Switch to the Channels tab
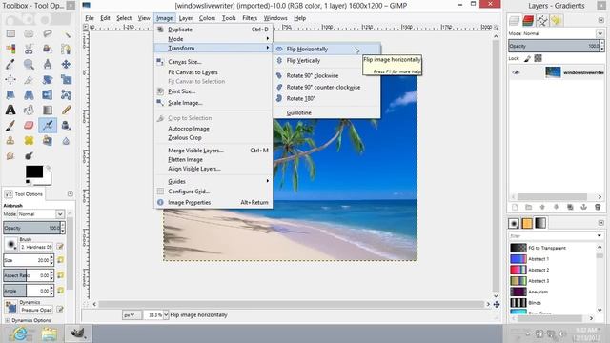The height and width of the screenshot is (343, 610). pos(528,20)
